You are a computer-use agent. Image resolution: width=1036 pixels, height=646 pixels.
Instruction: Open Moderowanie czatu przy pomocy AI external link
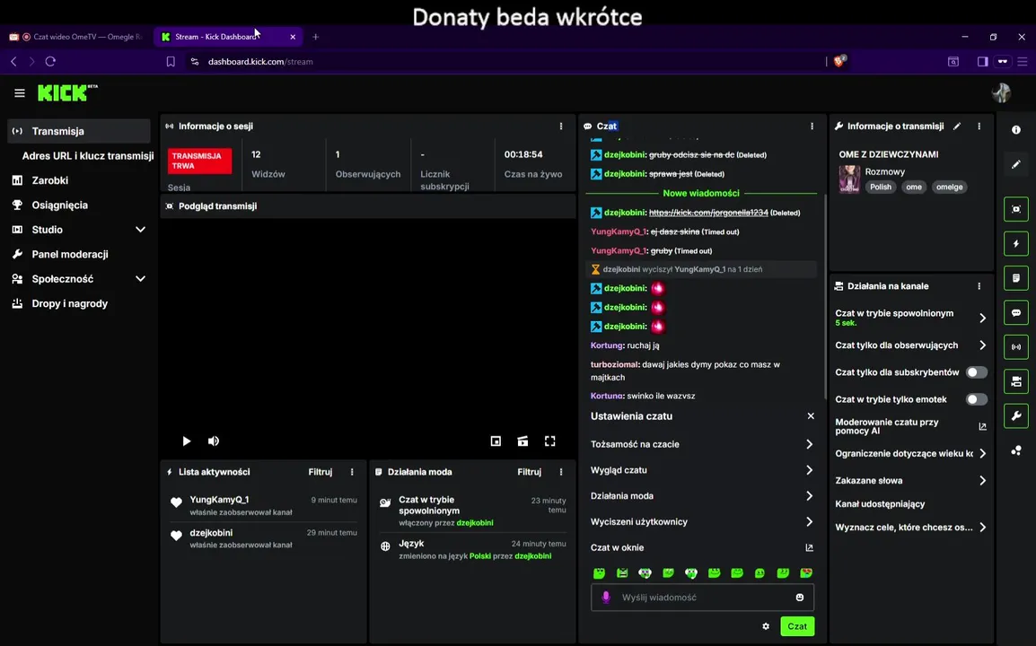pyautogui.click(x=982, y=427)
